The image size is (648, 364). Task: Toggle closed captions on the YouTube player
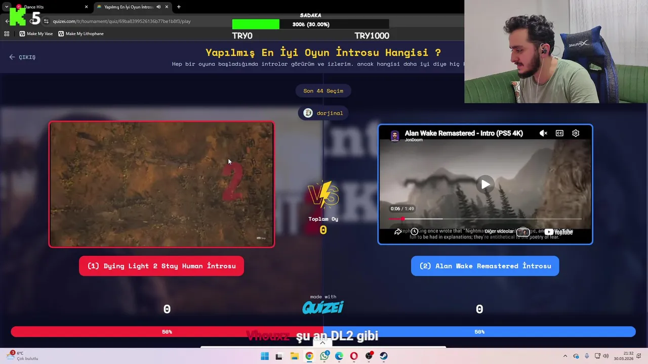point(559,133)
